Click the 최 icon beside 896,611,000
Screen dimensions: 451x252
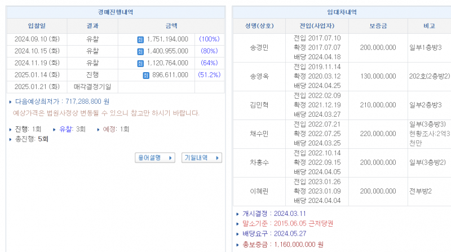145,75
